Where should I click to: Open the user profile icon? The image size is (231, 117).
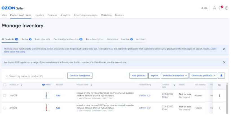[214, 8]
